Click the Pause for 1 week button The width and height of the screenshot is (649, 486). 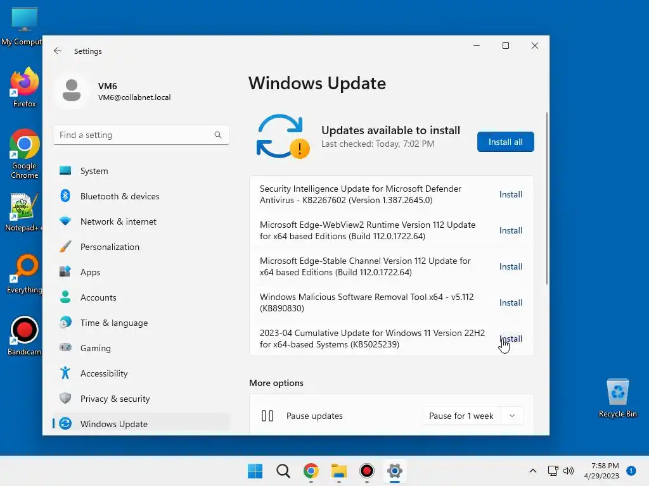pyautogui.click(x=461, y=416)
